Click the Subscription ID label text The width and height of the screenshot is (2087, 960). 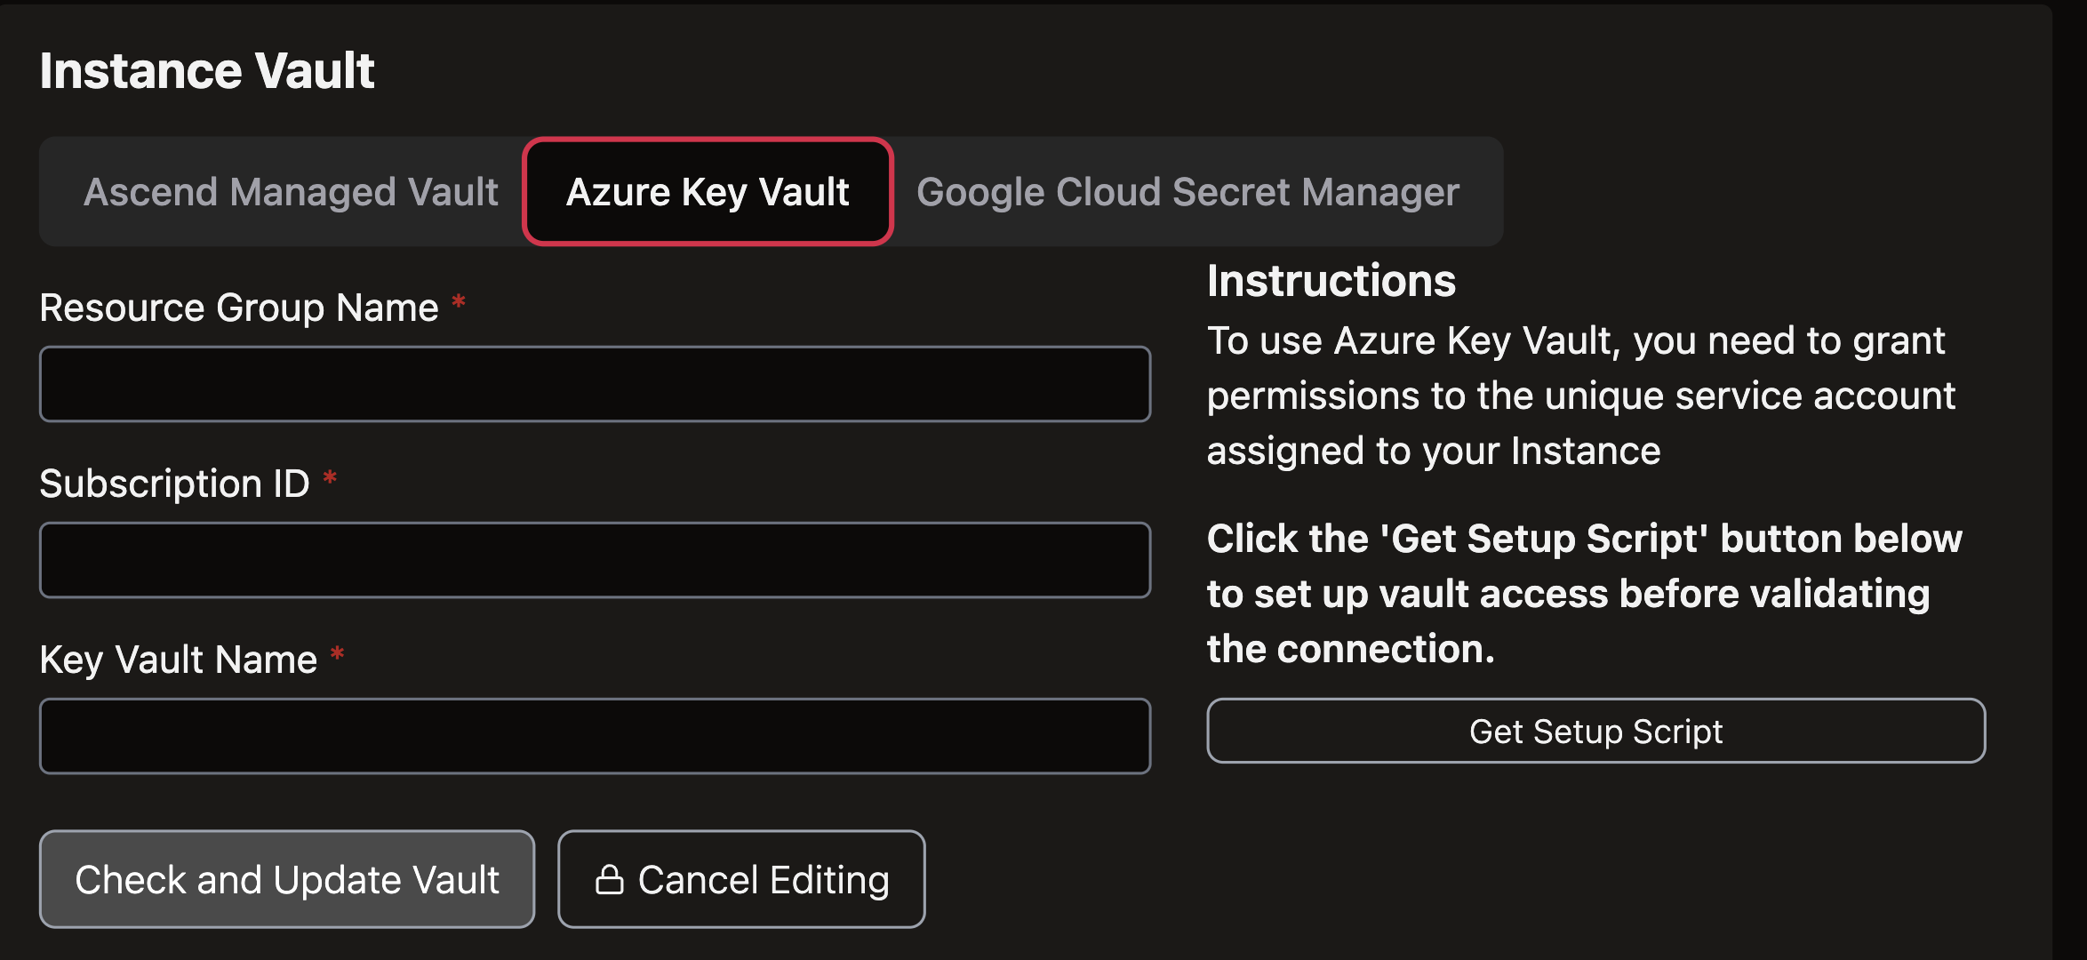(174, 484)
